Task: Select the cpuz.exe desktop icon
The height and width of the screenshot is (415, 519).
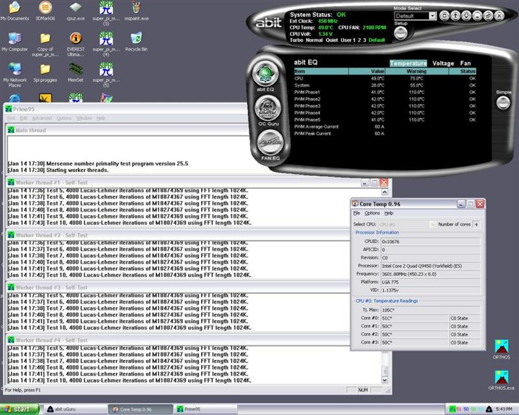Action: (x=75, y=11)
